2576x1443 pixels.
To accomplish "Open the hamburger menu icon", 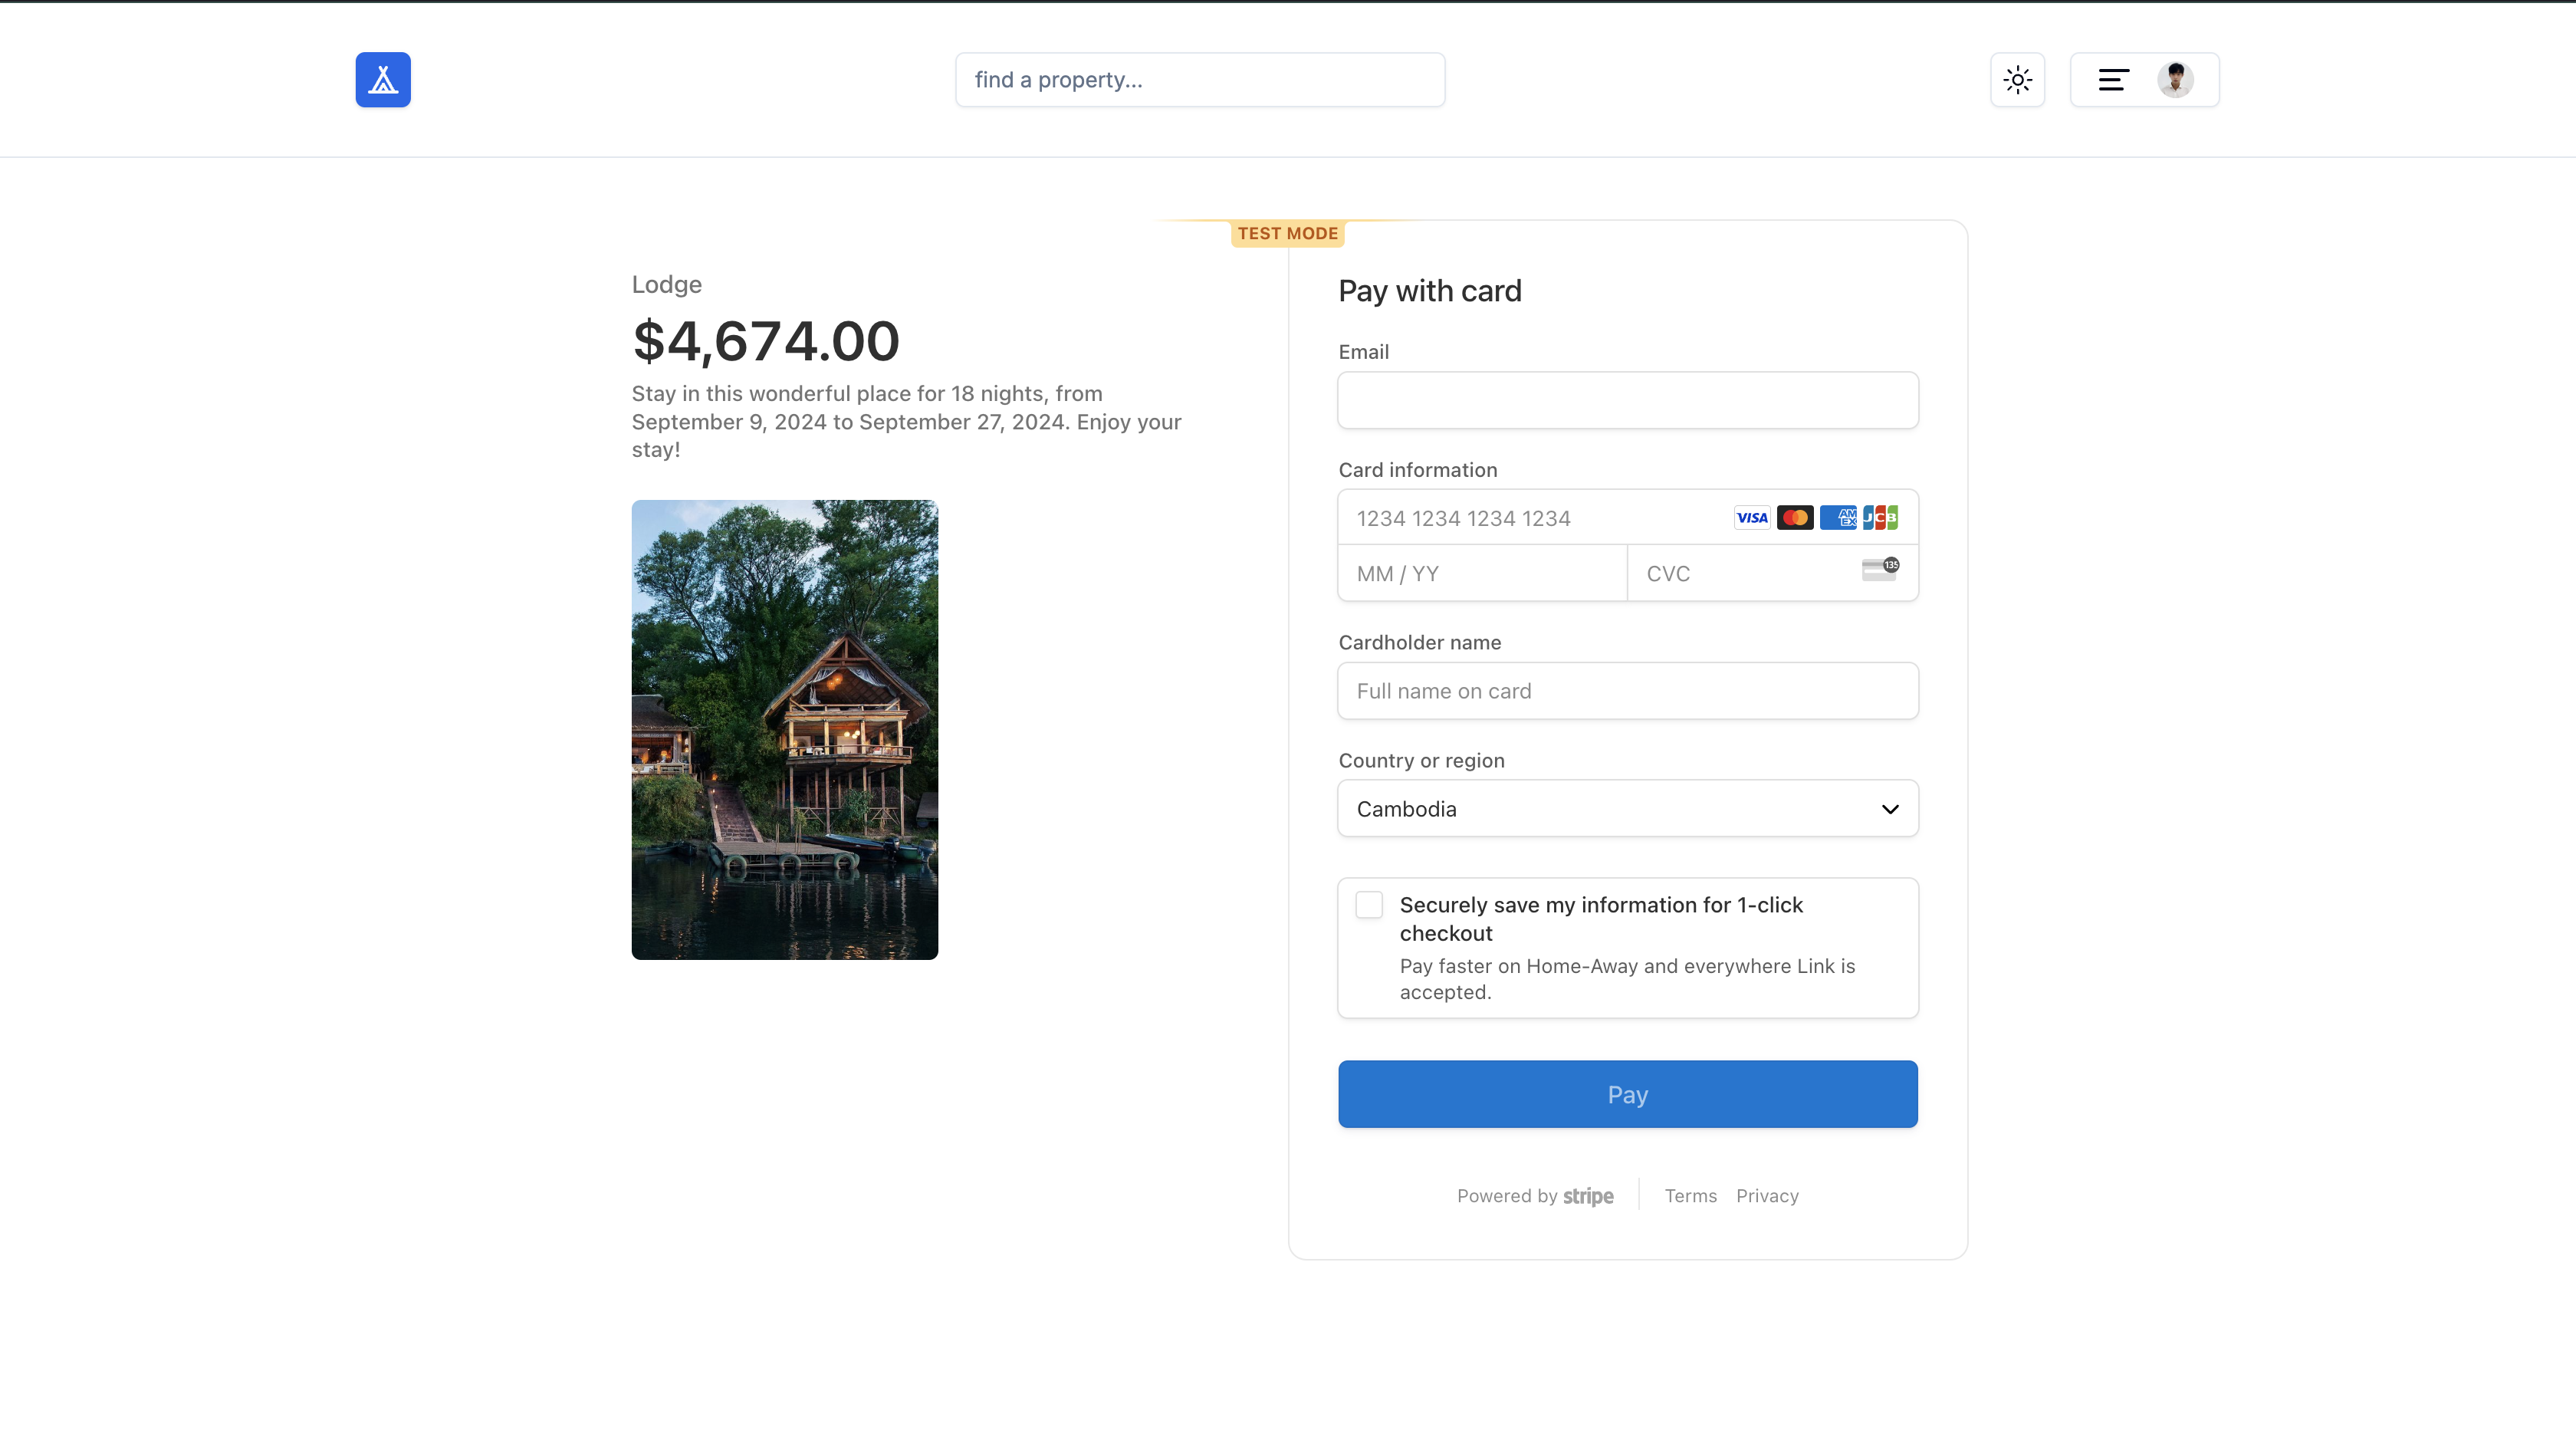I will click(2112, 80).
